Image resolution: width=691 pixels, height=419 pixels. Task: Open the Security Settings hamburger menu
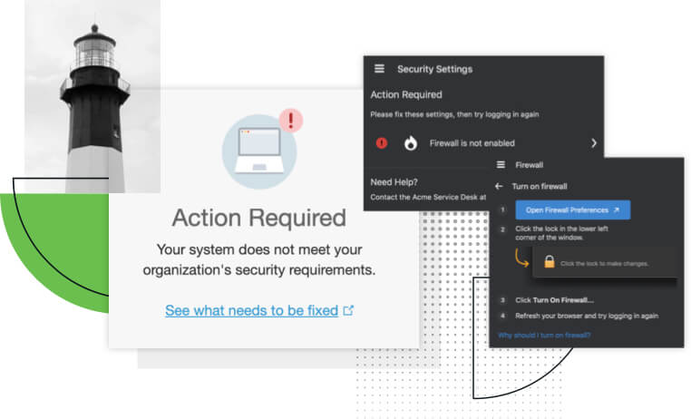[379, 69]
